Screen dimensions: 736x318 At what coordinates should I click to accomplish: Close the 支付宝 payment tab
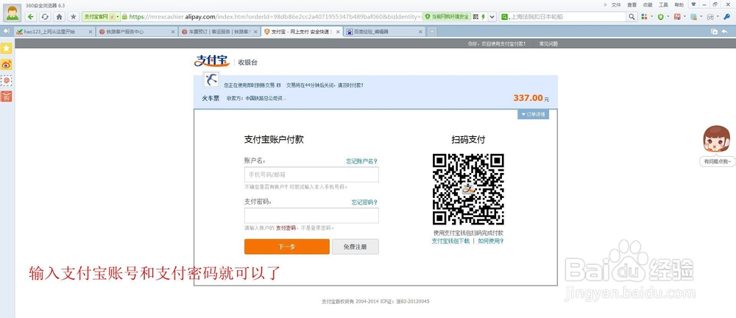click(338, 32)
